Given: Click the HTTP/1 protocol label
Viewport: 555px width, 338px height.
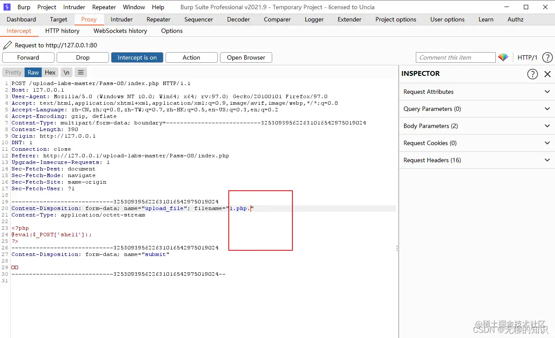Looking at the screenshot, I should 527,57.
